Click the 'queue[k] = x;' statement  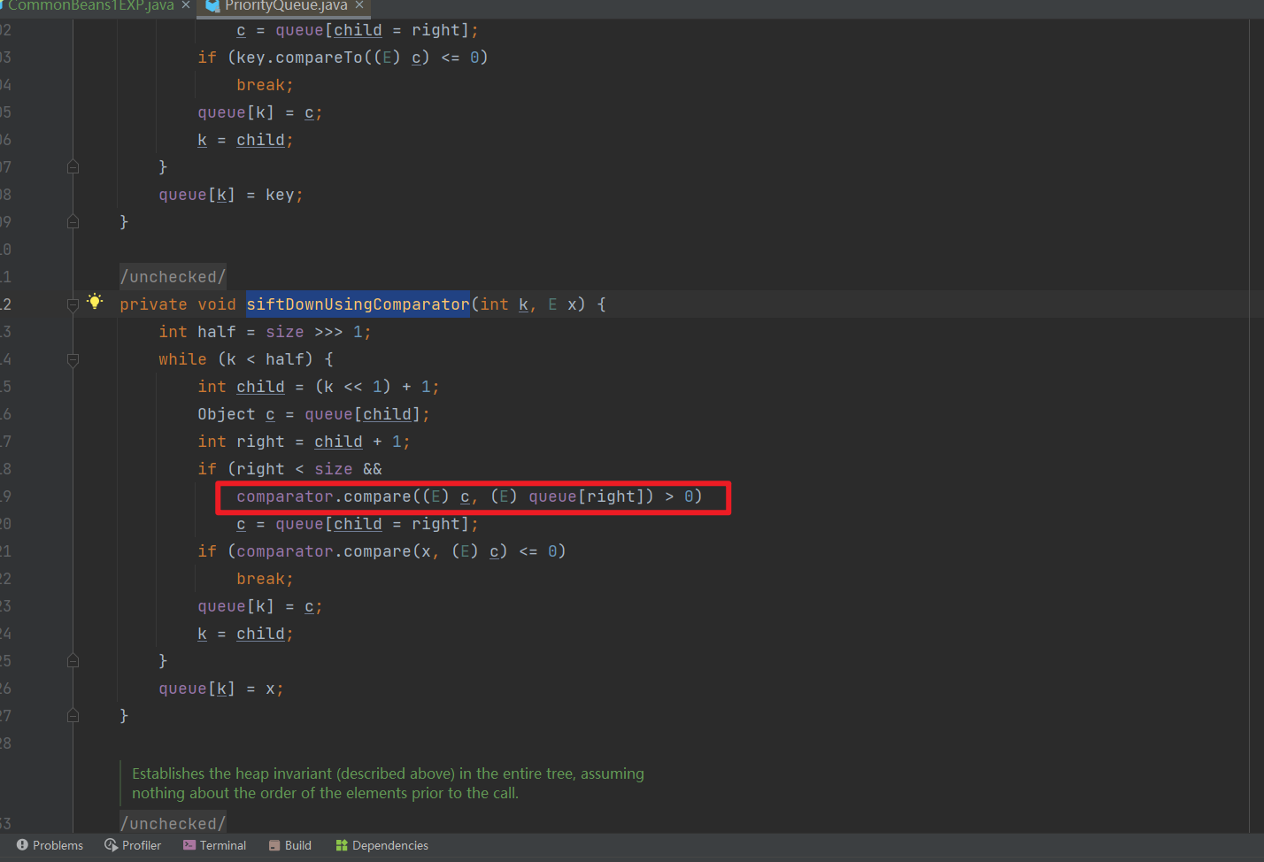point(221,689)
